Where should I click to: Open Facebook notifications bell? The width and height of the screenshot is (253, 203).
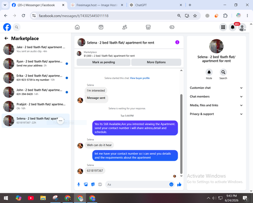pyautogui.click(x=233, y=27)
